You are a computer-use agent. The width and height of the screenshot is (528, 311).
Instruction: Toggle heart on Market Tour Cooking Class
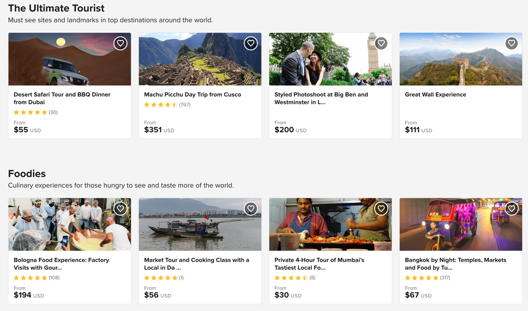point(251,209)
